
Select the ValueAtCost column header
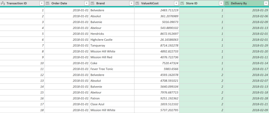tap(157, 3)
